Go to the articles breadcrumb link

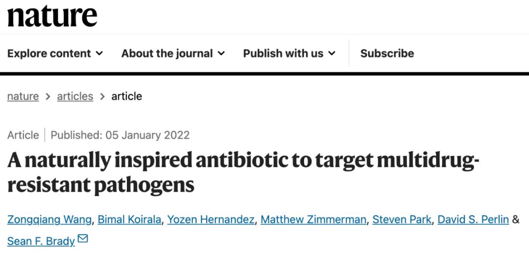point(75,96)
